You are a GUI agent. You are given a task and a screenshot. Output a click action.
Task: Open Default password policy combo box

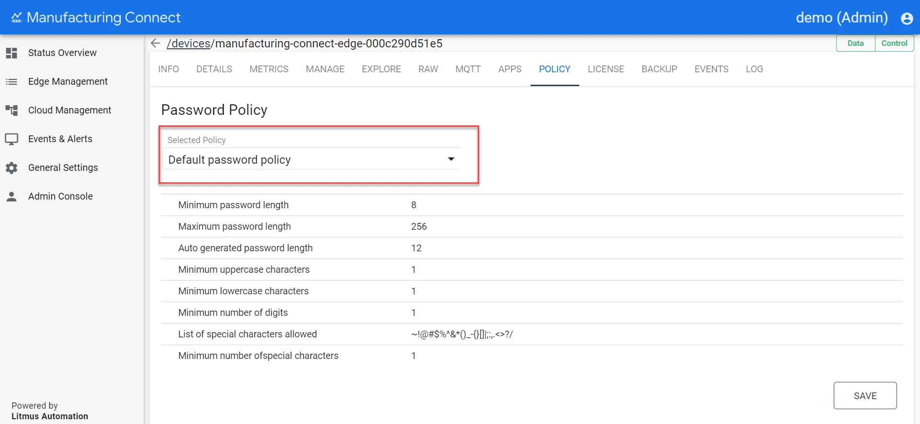(x=311, y=159)
